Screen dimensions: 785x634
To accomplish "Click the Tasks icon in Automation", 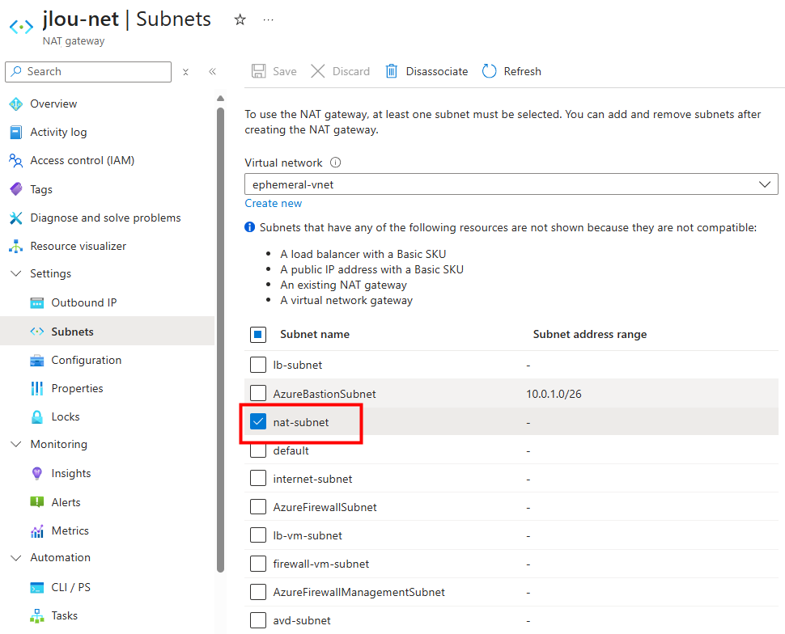I will coord(37,616).
